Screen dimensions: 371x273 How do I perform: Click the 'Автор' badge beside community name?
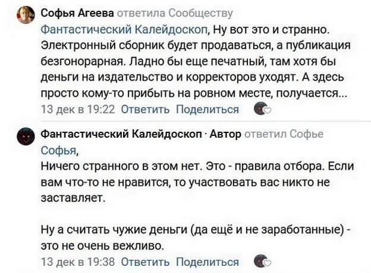click(x=225, y=134)
